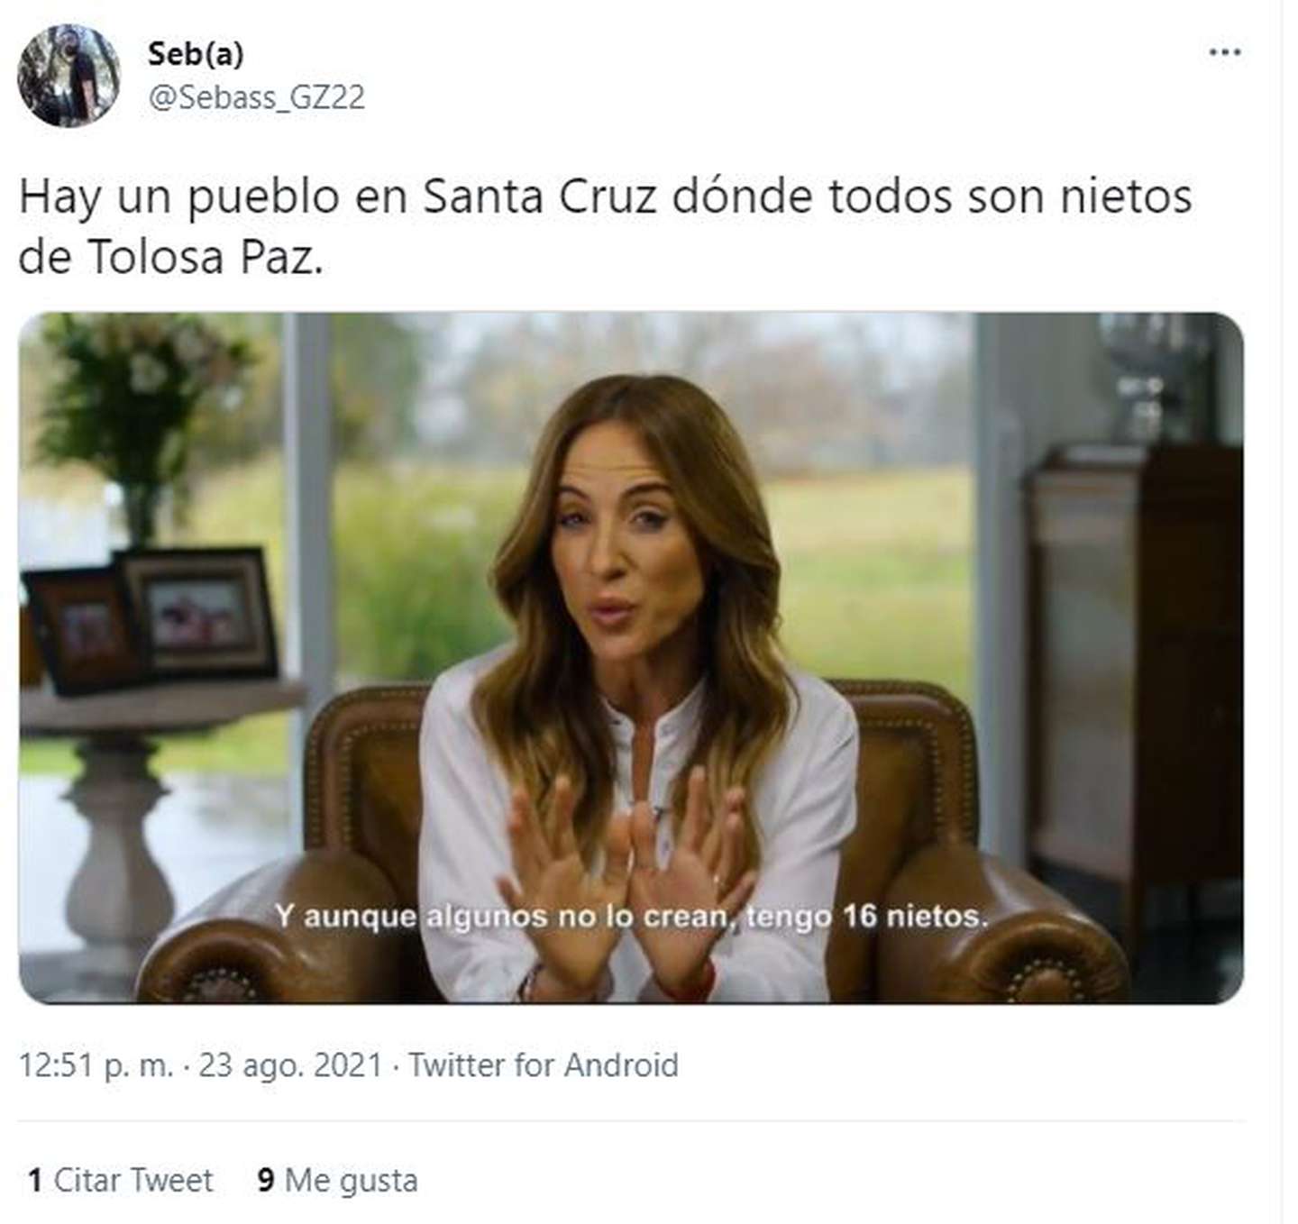Open the '23 ago. 2021' date link

290,1065
